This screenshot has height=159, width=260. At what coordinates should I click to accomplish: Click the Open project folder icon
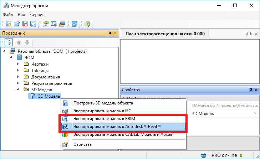pos(17,24)
